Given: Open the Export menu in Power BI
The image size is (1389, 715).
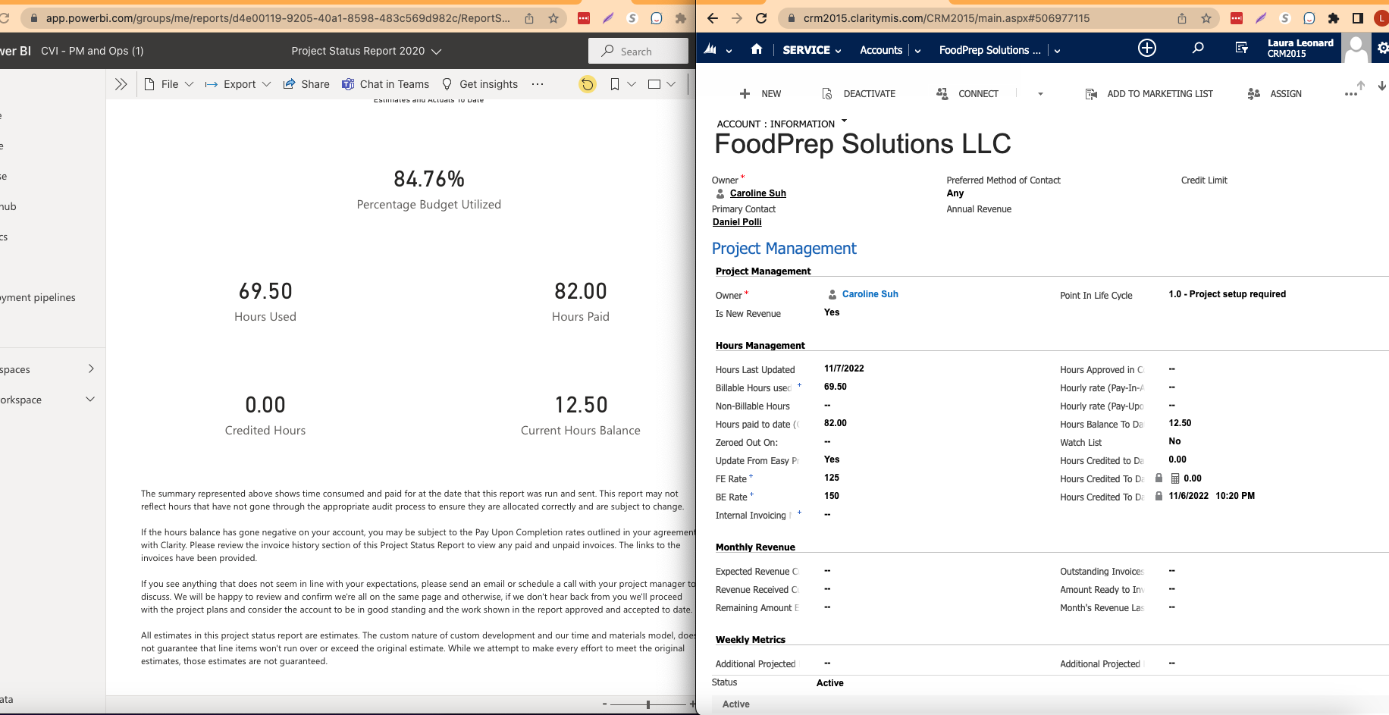Looking at the screenshot, I should click(x=238, y=84).
